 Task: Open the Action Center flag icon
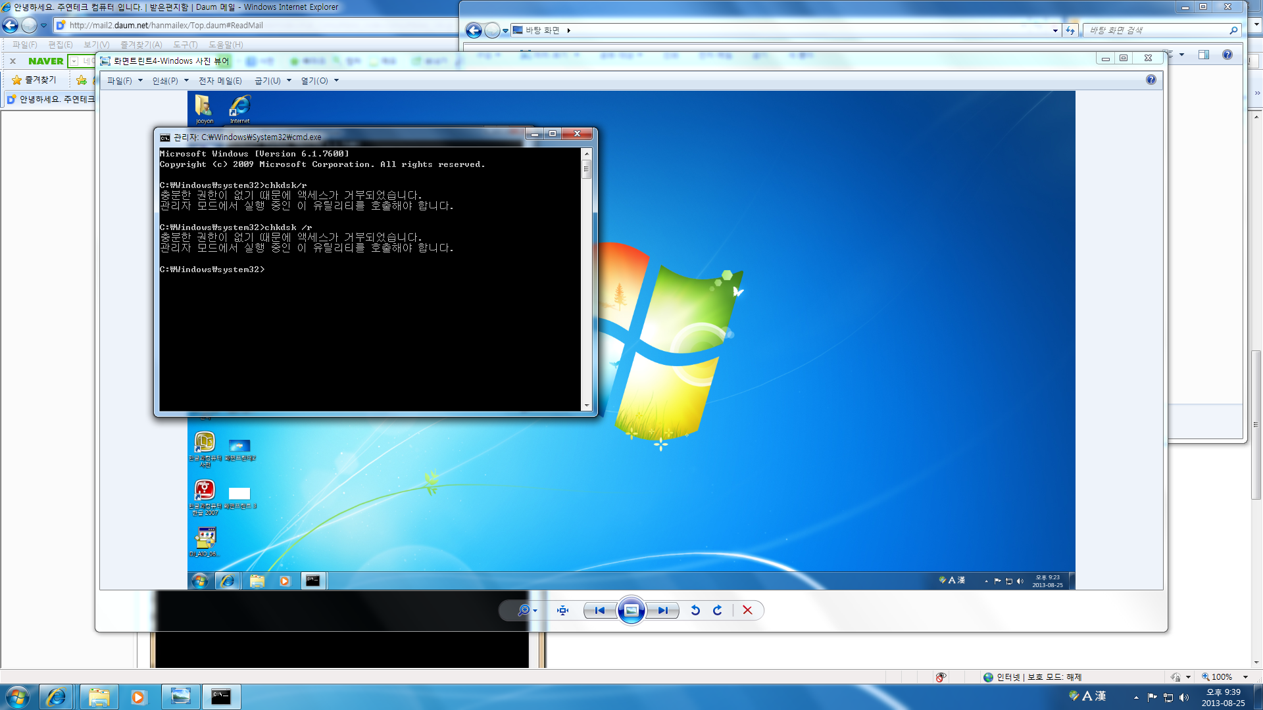tap(1152, 698)
